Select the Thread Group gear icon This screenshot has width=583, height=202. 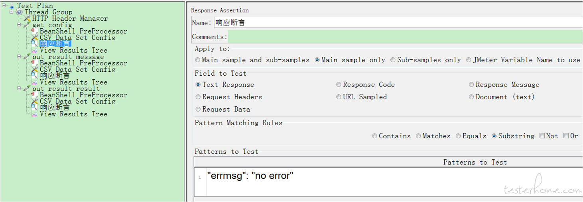pos(20,12)
